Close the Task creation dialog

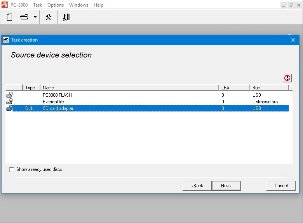coord(293,40)
